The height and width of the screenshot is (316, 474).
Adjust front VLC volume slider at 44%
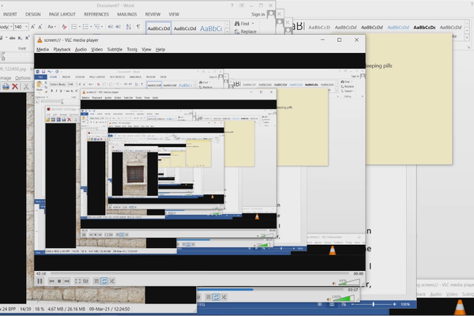point(349,282)
